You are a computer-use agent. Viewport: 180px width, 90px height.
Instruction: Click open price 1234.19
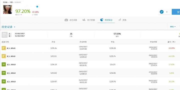pyautogui.click(x=53, y=64)
